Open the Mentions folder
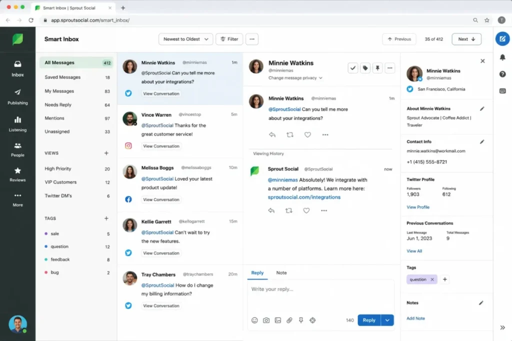This screenshot has width=512, height=341. pyautogui.click(x=76, y=118)
